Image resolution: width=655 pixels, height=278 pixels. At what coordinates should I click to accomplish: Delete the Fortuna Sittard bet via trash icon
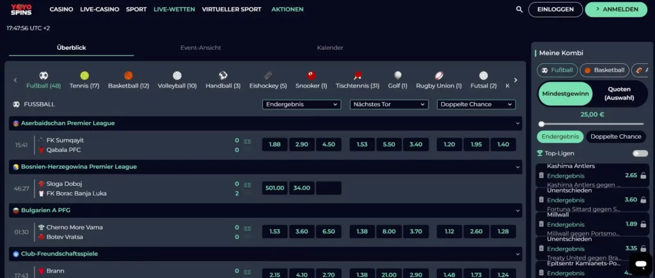[541, 199]
